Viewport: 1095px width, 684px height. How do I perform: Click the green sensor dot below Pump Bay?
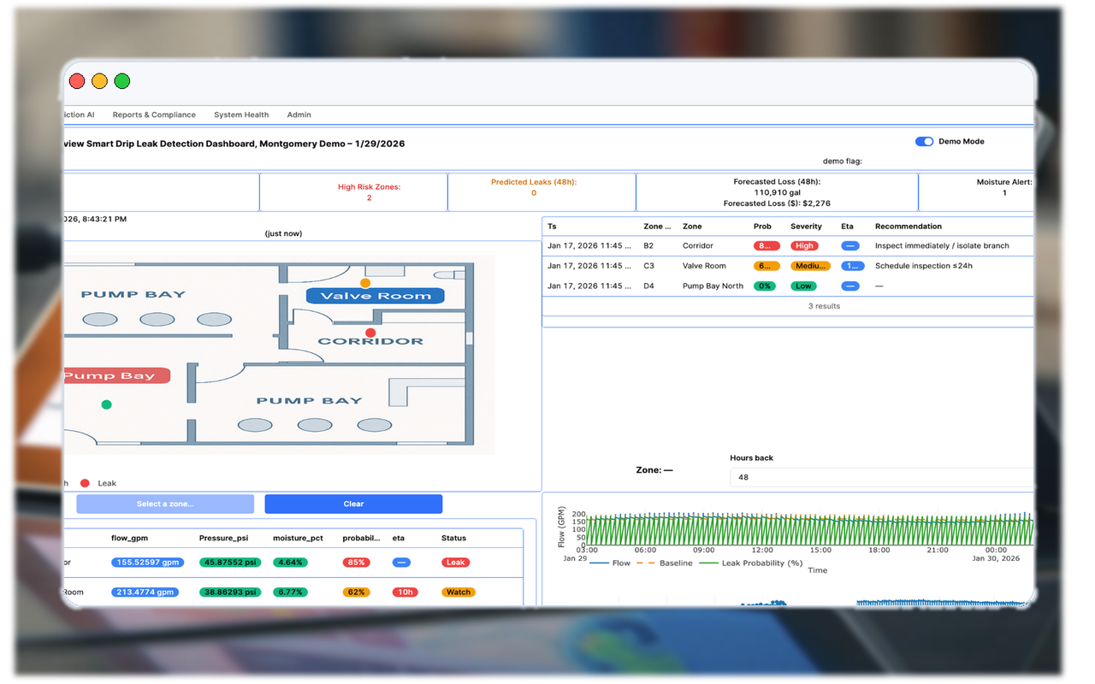click(x=106, y=404)
